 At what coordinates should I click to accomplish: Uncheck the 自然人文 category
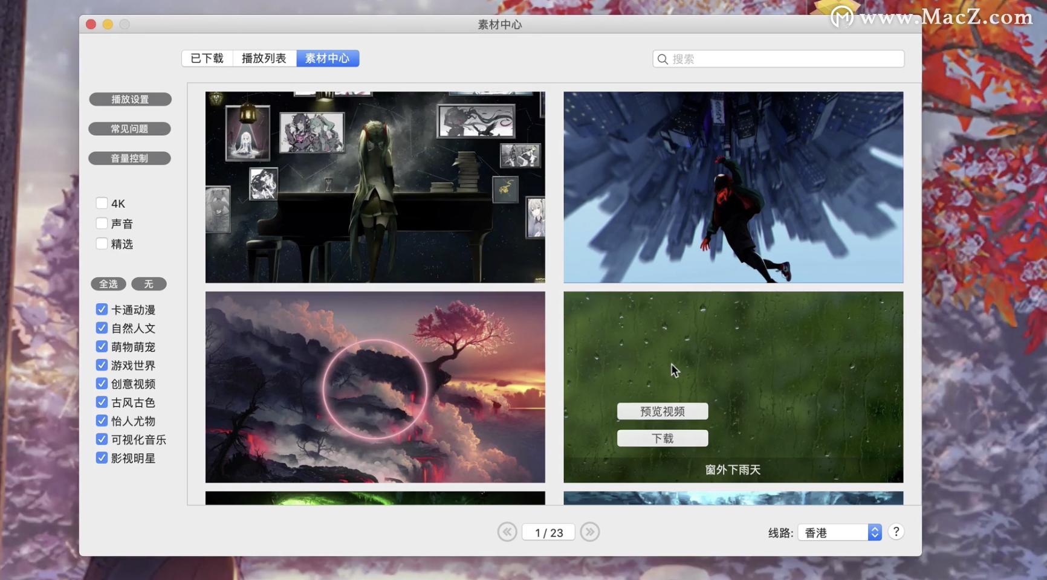click(102, 328)
